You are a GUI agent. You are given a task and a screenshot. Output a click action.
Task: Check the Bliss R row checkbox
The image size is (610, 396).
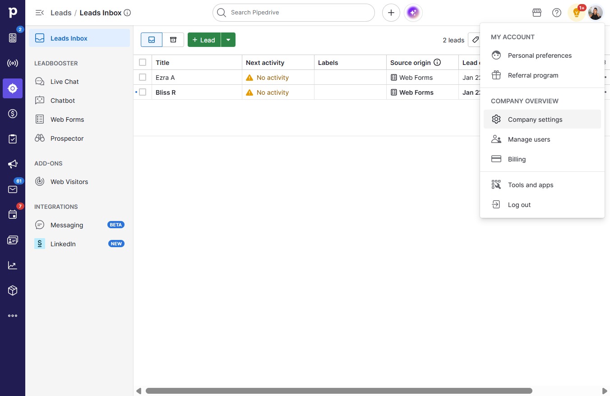(143, 92)
